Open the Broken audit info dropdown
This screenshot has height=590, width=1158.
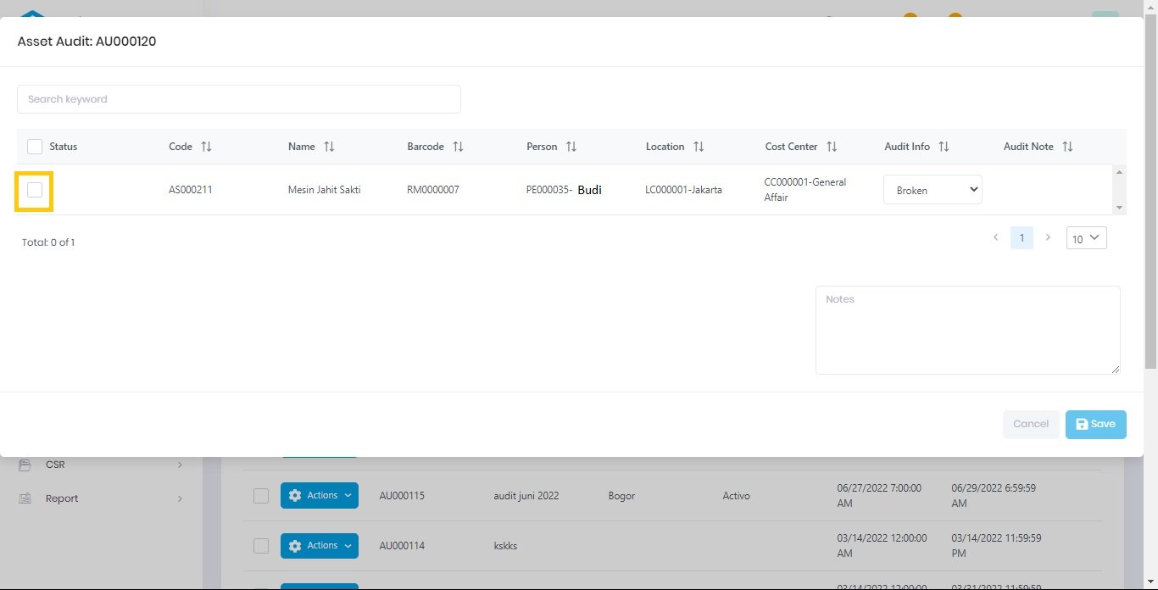click(933, 190)
